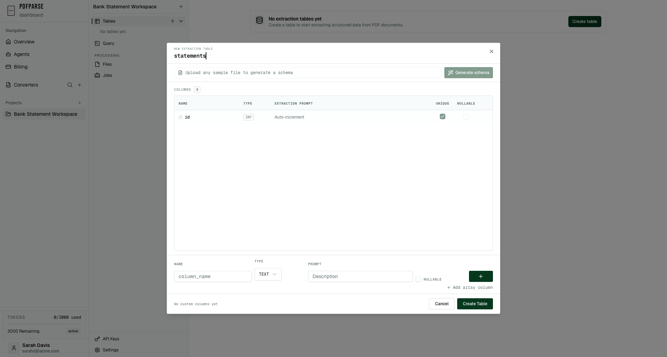
Task: Open the Query item
Action: pos(139,43)
